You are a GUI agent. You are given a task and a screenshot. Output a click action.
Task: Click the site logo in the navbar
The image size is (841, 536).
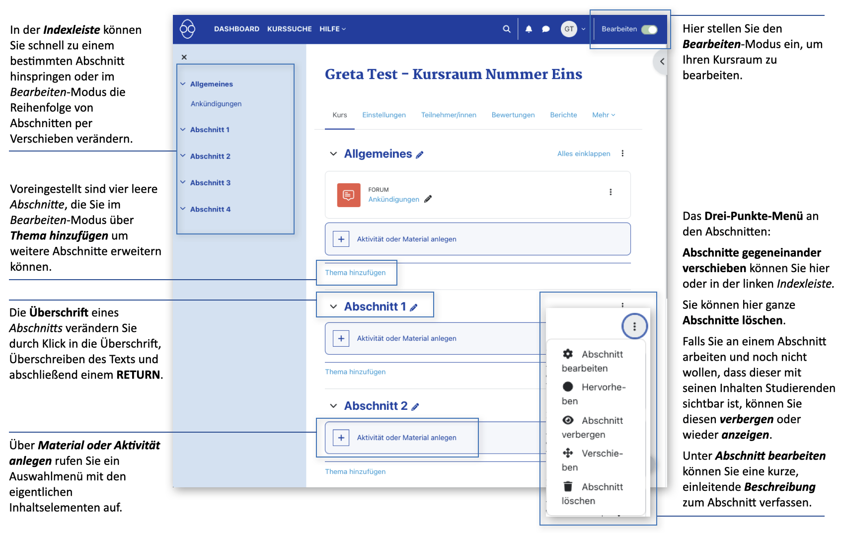pos(187,29)
